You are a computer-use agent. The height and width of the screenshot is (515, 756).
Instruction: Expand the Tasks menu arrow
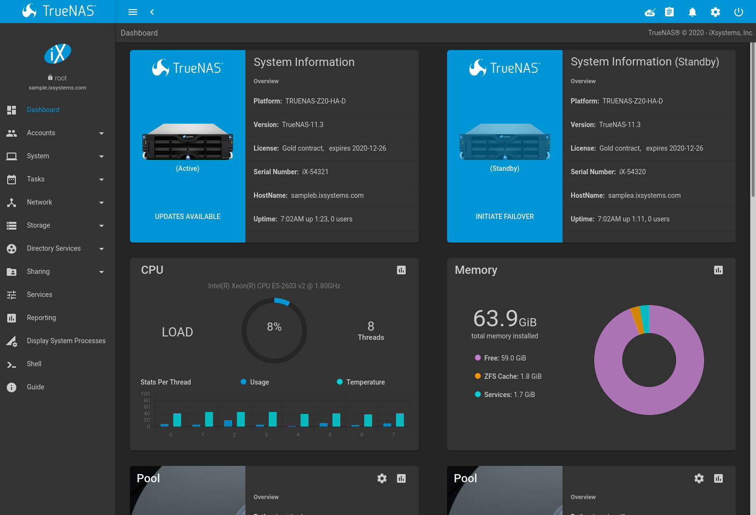(102, 180)
